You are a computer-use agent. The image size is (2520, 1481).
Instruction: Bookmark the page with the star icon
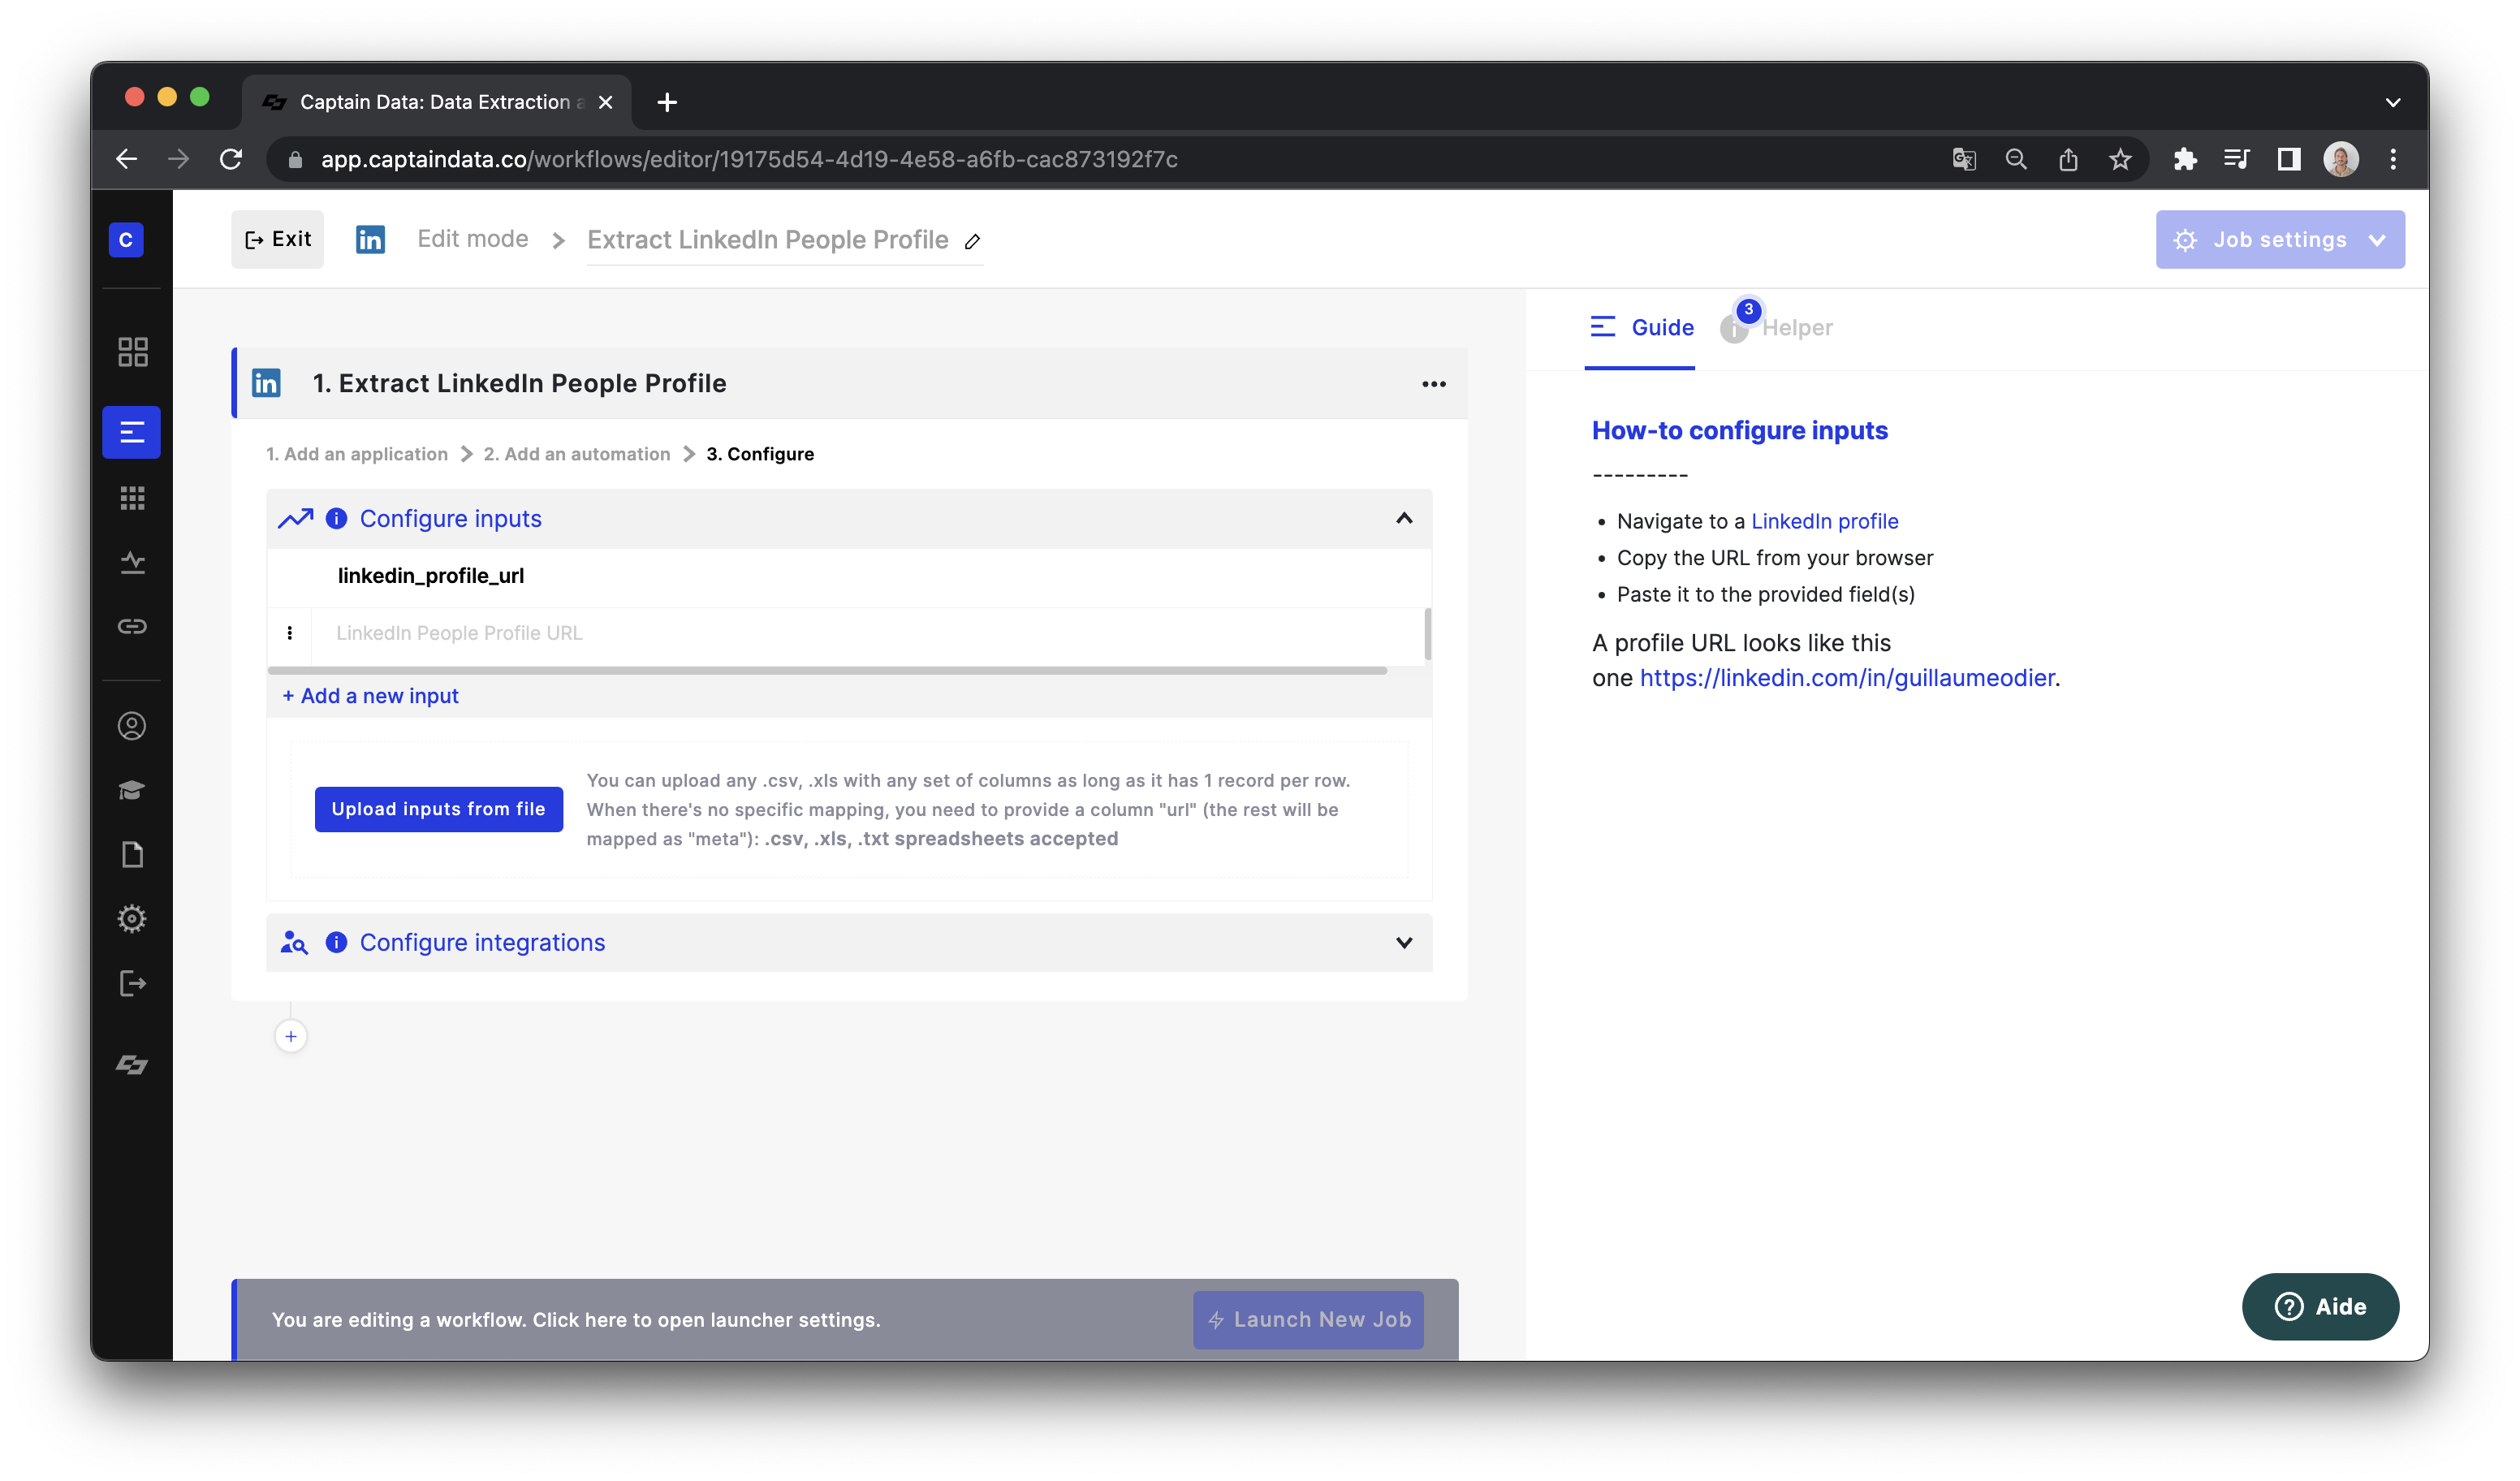[x=2120, y=159]
